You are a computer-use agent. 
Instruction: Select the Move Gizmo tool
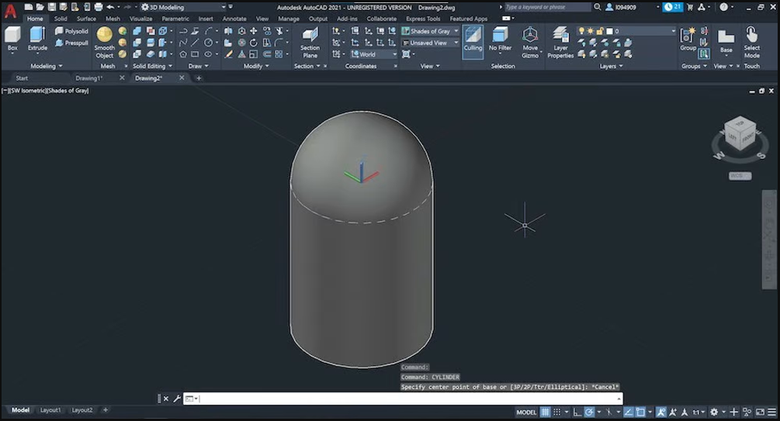coord(530,42)
